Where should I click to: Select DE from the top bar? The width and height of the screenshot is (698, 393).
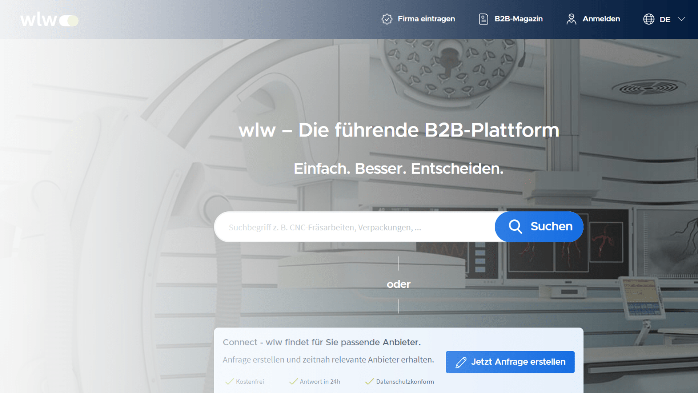pos(665,19)
